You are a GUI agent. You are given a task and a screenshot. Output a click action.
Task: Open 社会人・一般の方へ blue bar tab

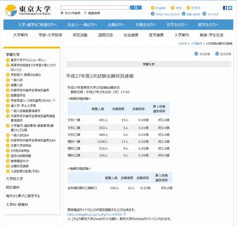click(82, 25)
